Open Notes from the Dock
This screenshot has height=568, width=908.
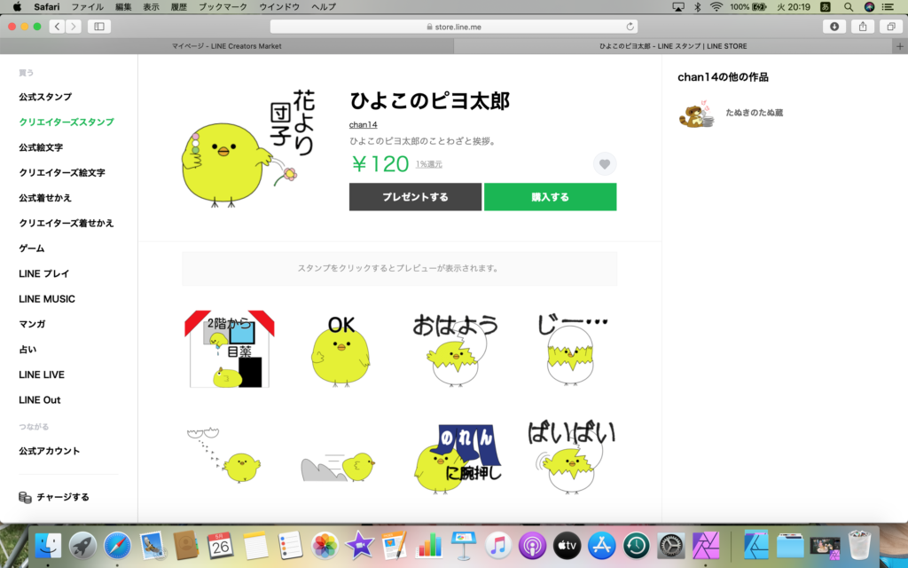pyautogui.click(x=255, y=546)
